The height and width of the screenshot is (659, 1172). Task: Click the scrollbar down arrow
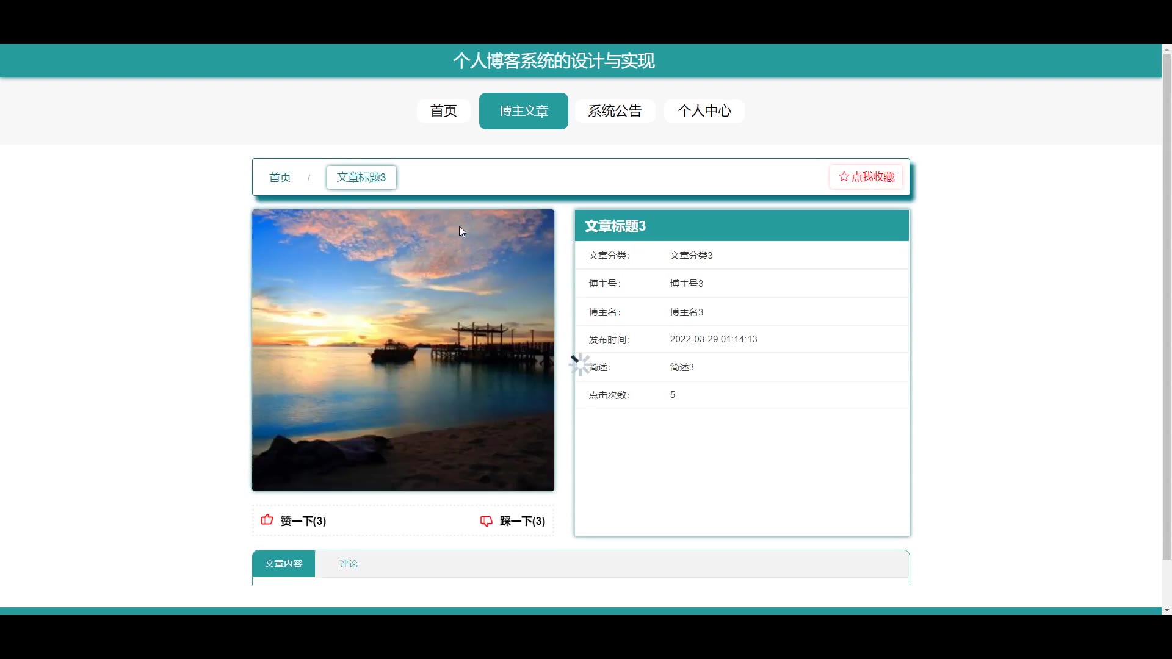(x=1167, y=610)
